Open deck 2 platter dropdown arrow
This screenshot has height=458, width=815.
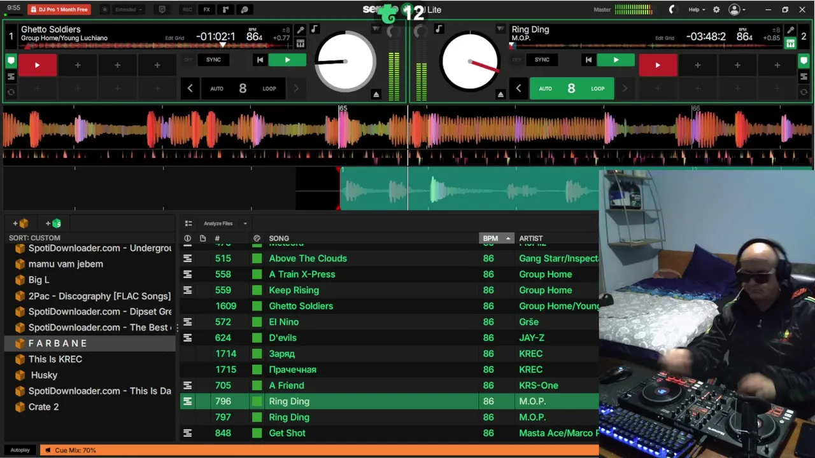[500, 29]
